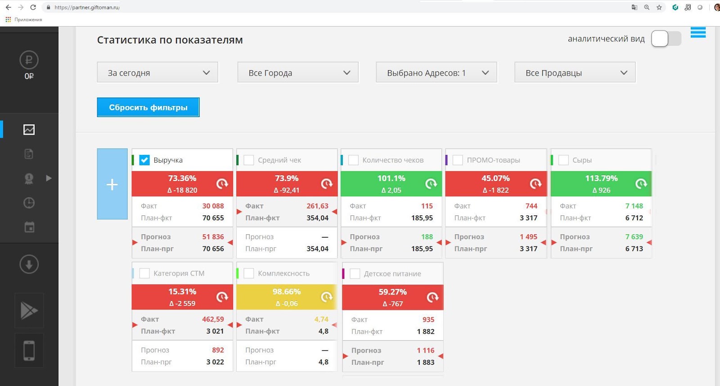Viewport: 720px width, 386px height.
Task: Open the Все Города dropdown
Action: tap(298, 73)
